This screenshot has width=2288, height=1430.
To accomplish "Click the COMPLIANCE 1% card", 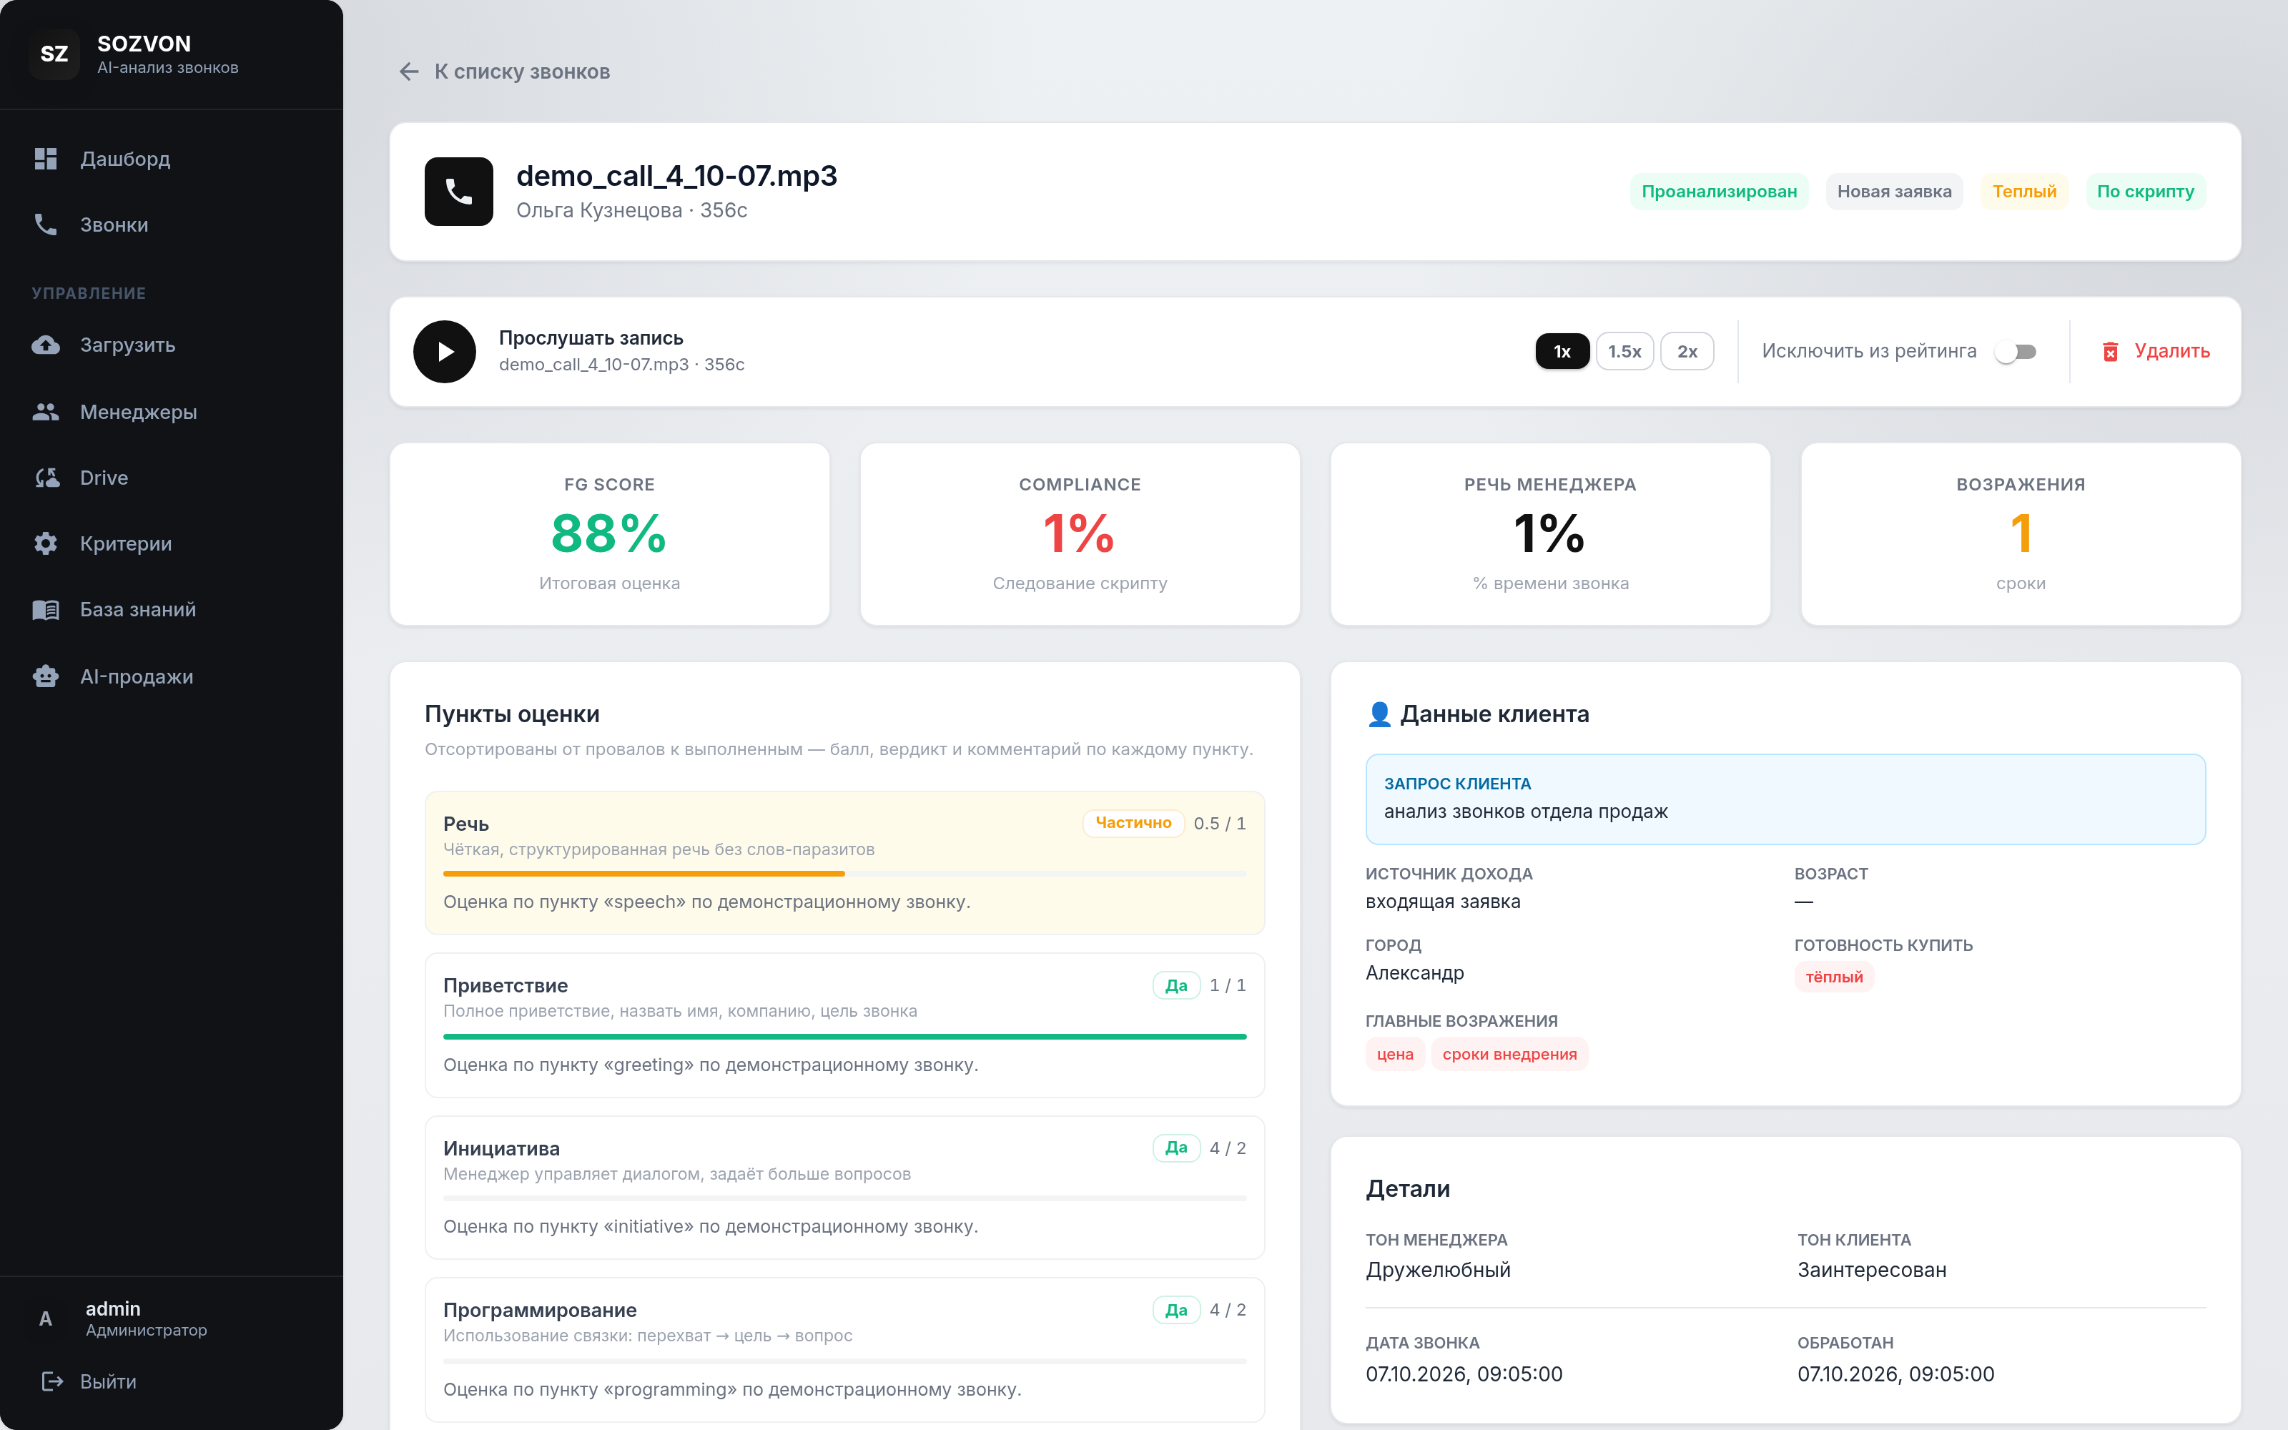I will [x=1080, y=534].
